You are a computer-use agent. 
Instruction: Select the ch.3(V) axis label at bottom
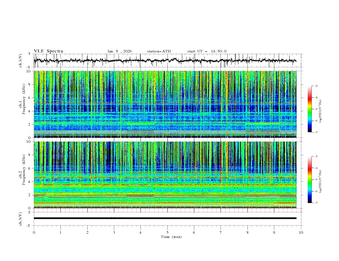[21, 218]
